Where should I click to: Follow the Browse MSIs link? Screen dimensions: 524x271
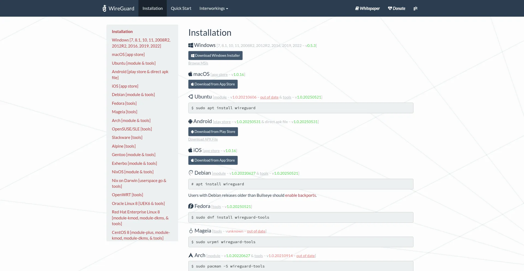(x=198, y=63)
